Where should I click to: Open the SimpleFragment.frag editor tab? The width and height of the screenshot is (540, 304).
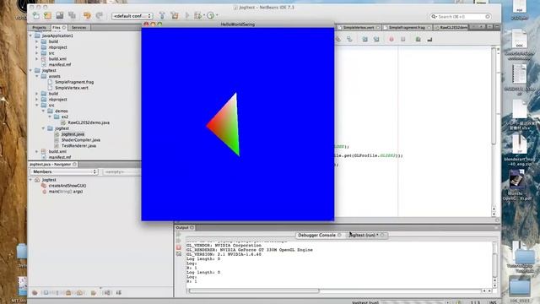(407, 27)
